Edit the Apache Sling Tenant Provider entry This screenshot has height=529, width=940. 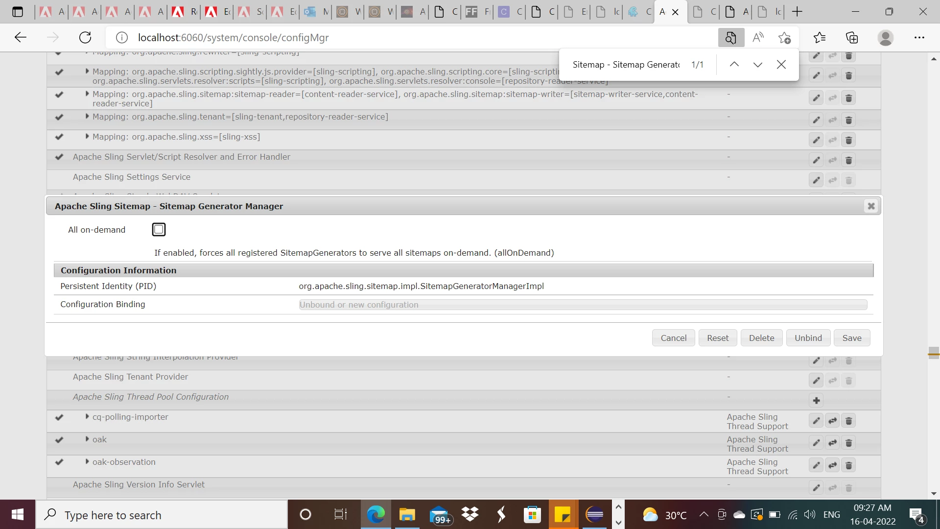click(x=816, y=381)
